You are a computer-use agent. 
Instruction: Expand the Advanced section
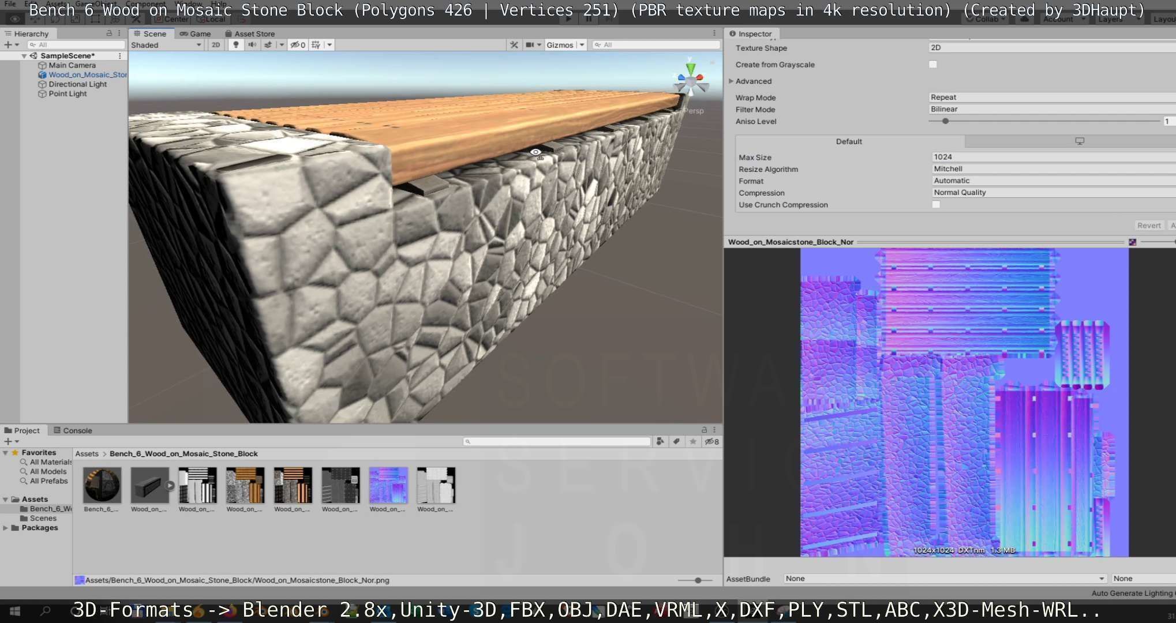(731, 81)
